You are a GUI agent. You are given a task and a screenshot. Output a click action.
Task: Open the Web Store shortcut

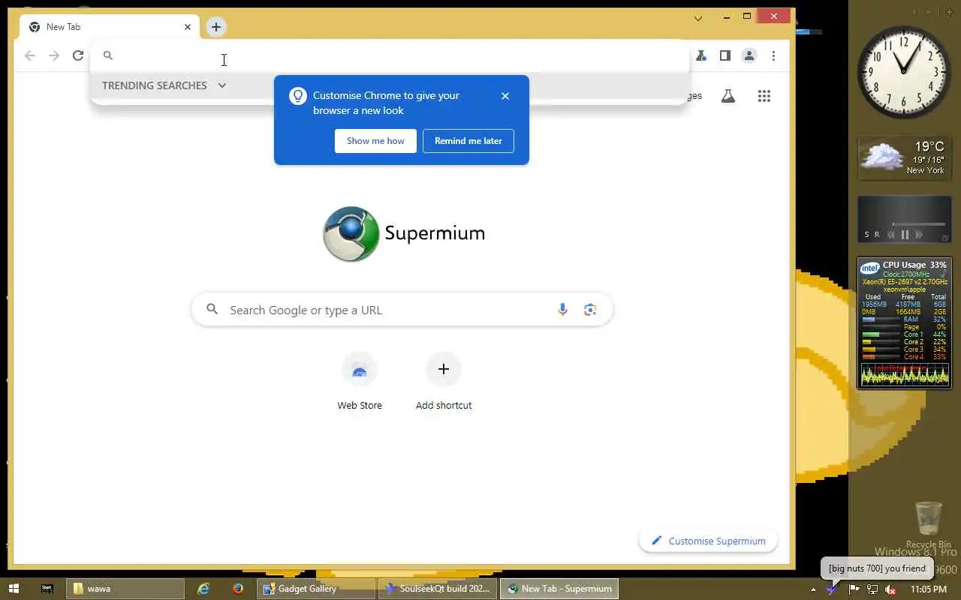[x=360, y=382]
